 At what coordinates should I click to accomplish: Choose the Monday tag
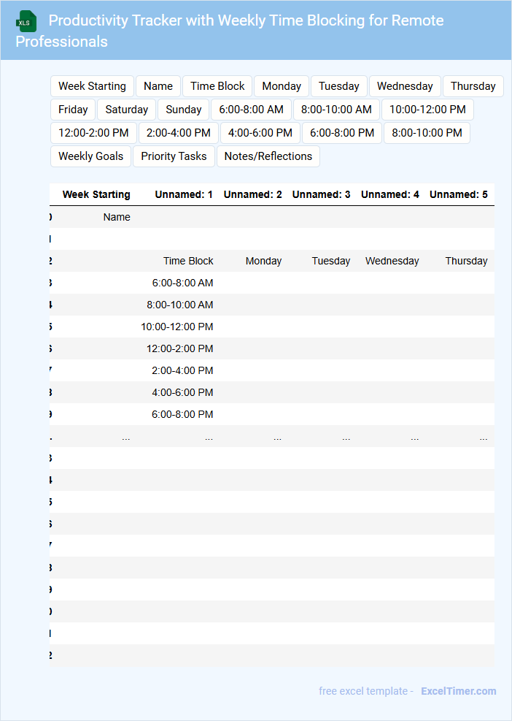pyautogui.click(x=282, y=86)
